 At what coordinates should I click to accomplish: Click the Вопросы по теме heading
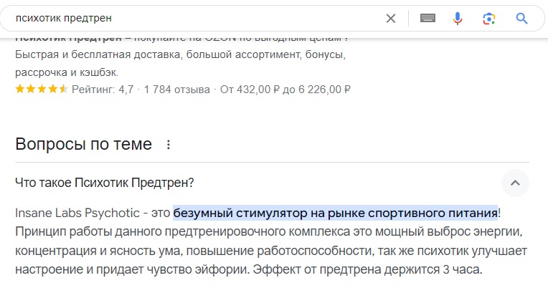pyautogui.click(x=83, y=144)
